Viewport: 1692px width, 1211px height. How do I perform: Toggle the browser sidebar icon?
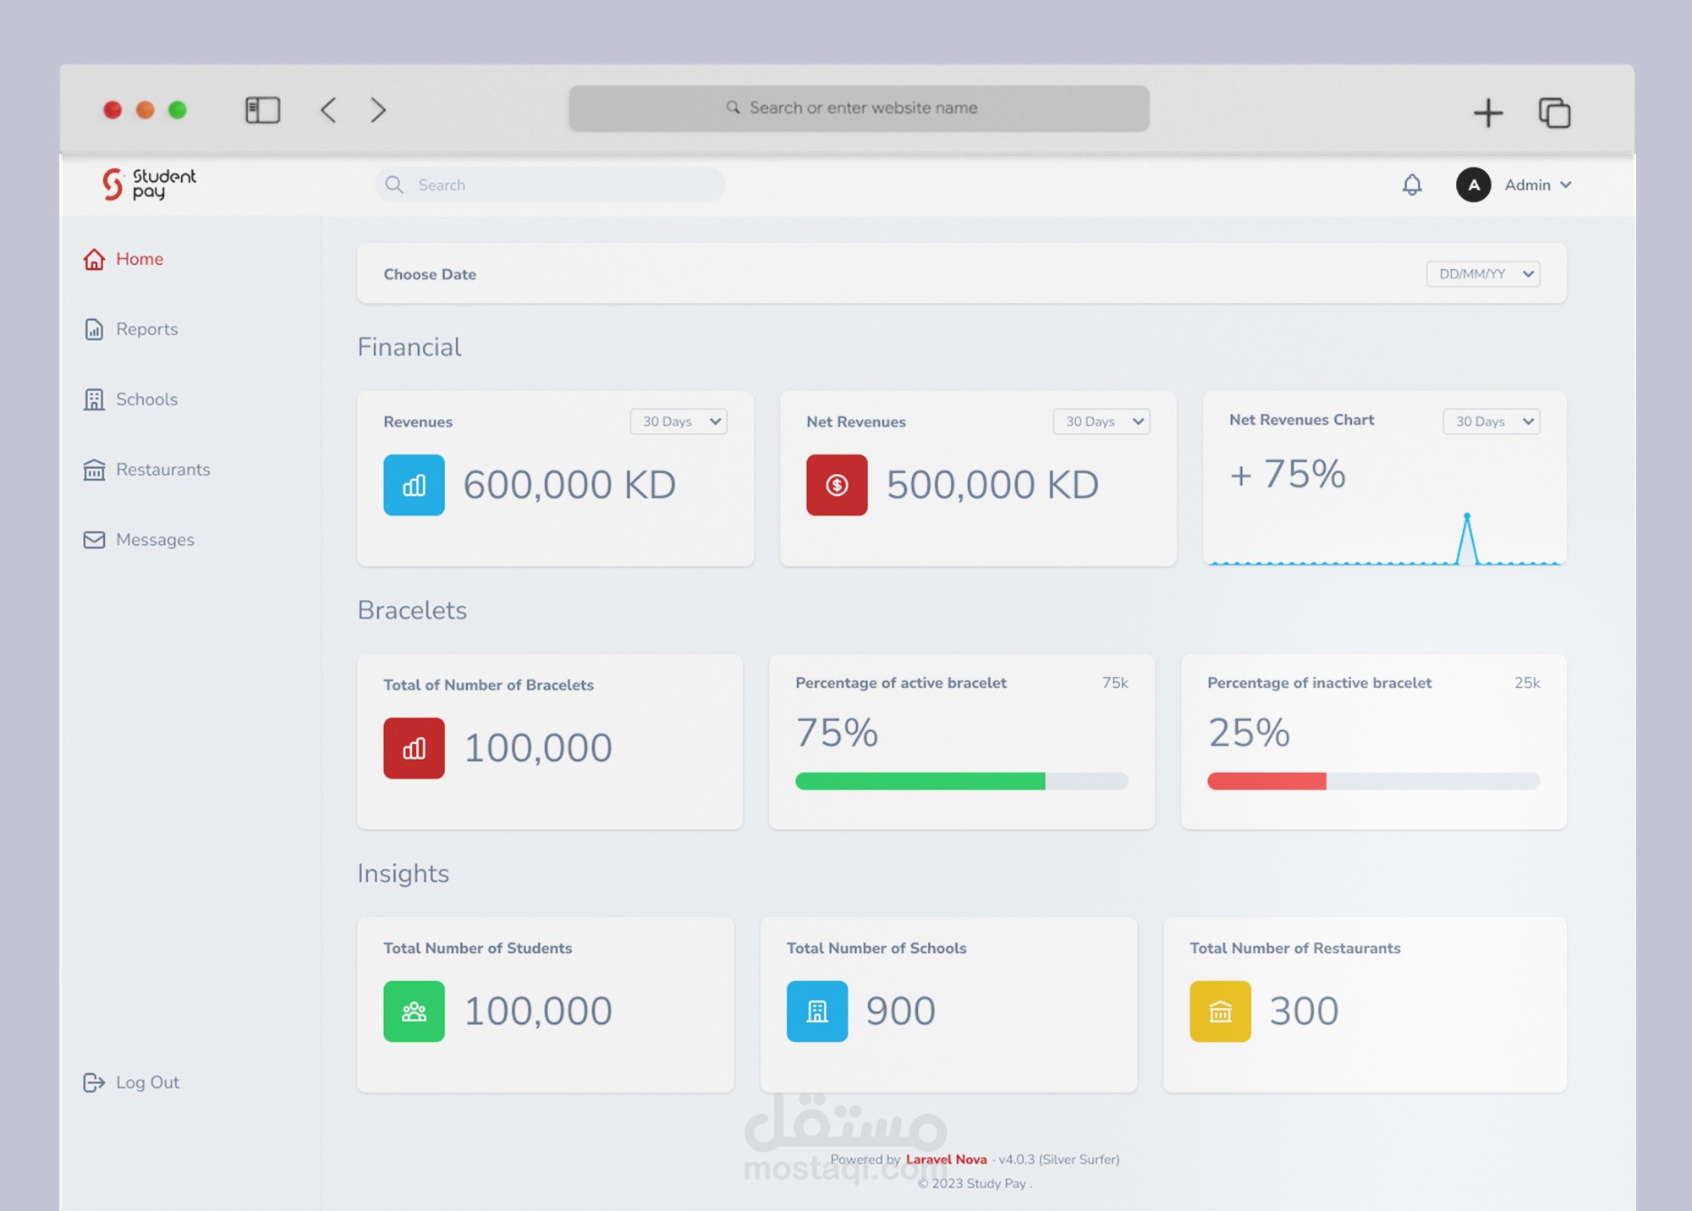click(x=262, y=110)
